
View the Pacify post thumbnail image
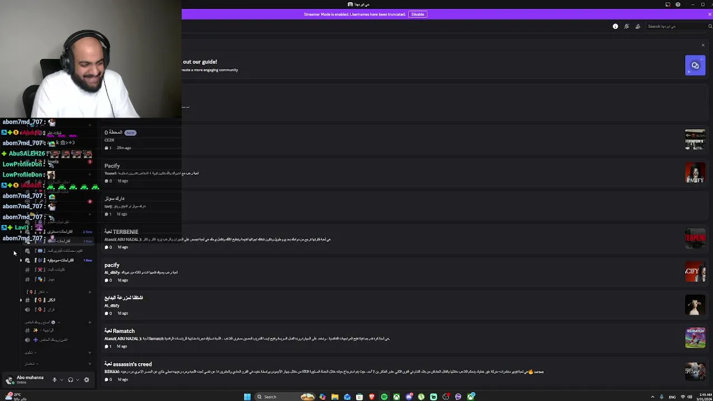695,173
